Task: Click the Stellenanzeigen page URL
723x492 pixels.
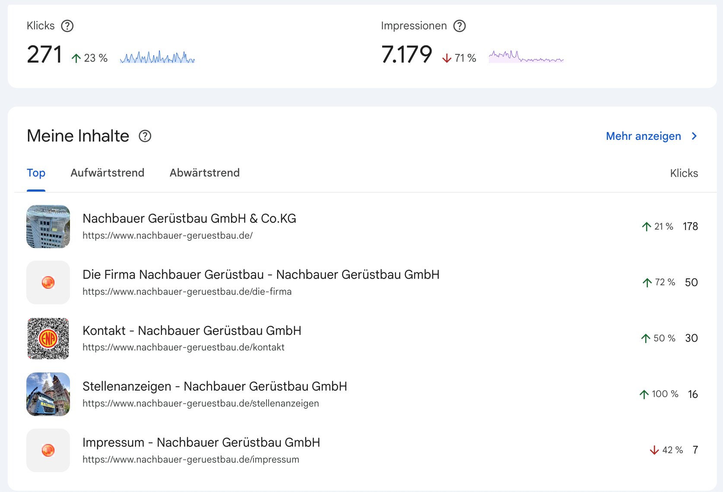Action: click(x=200, y=404)
